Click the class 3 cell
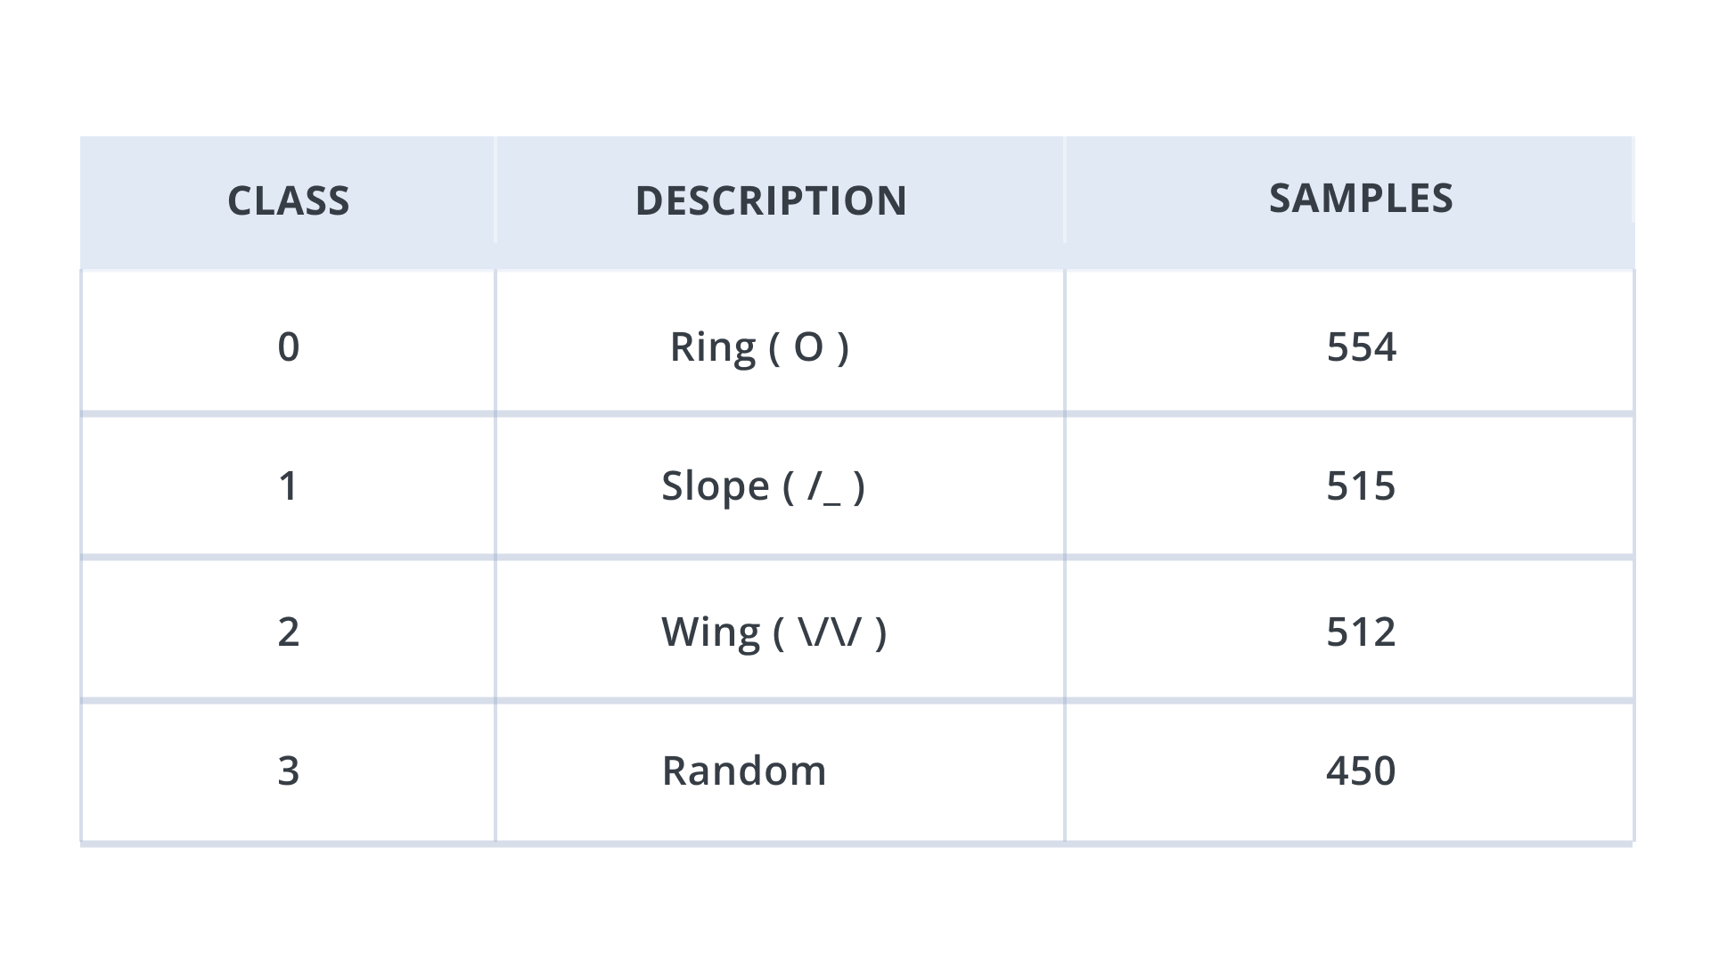Screen dimensions: 1711x962 (x=288, y=770)
